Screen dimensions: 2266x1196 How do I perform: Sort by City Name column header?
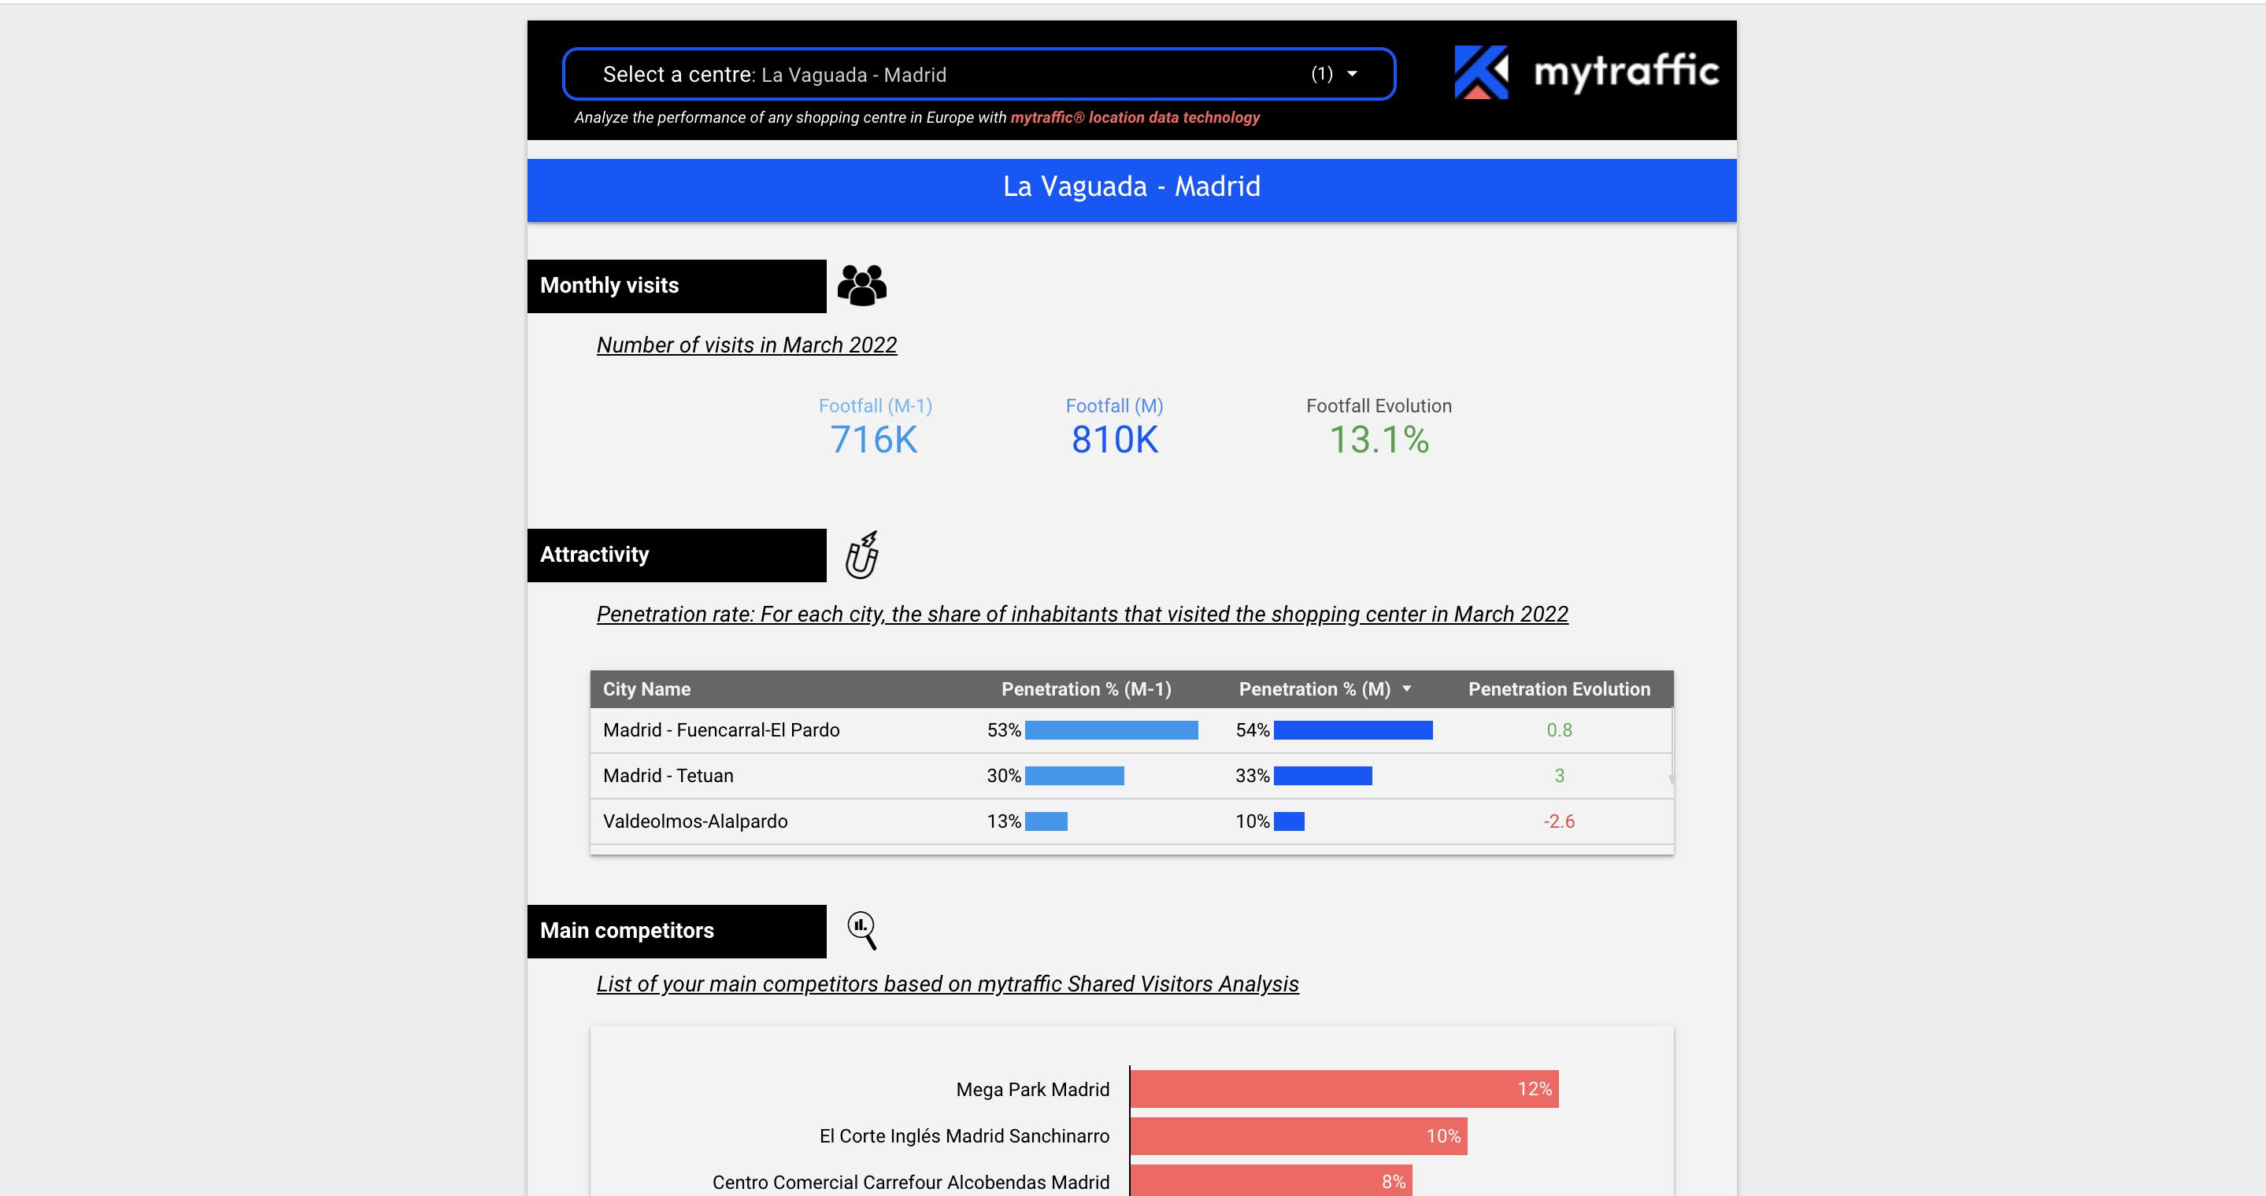[646, 689]
